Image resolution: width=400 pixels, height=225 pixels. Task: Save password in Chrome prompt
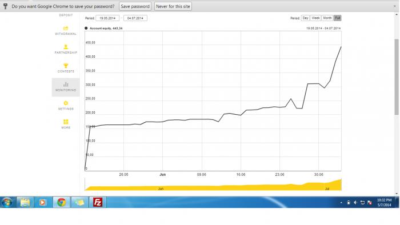[135, 6]
